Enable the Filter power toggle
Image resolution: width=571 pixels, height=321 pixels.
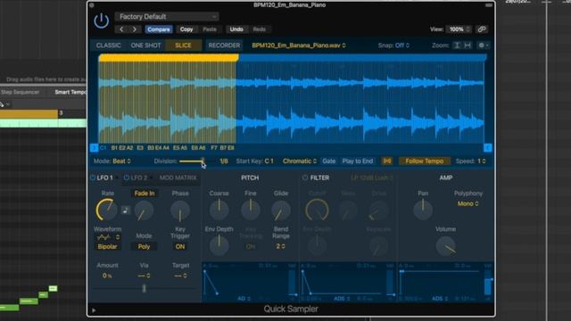pyautogui.click(x=305, y=177)
